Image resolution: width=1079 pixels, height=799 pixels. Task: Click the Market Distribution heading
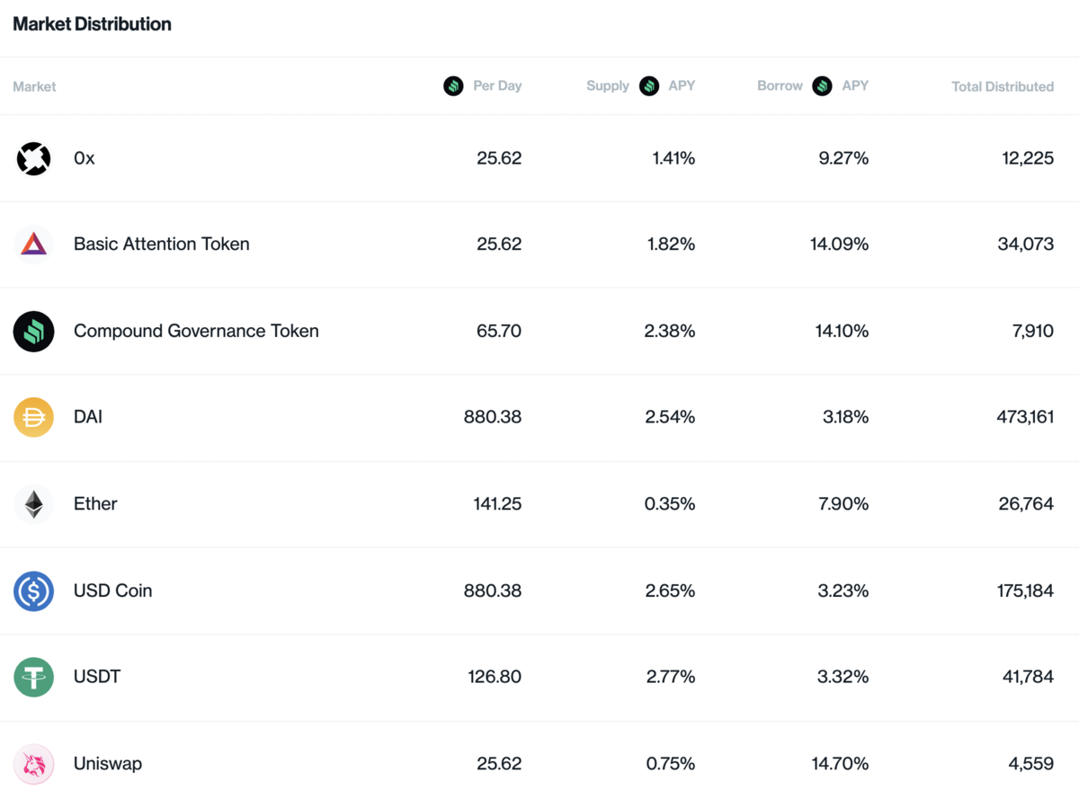tap(92, 24)
